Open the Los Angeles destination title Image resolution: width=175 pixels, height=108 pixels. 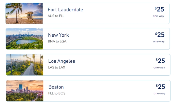coord(62,61)
